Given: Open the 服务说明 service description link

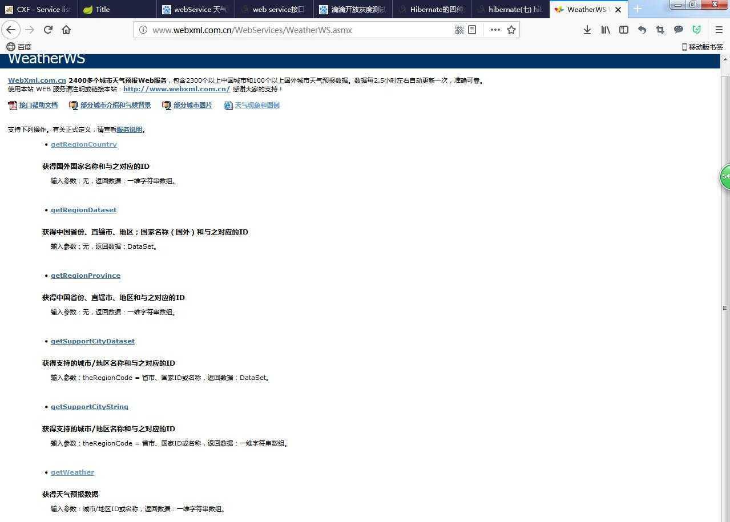Looking at the screenshot, I should coord(129,130).
